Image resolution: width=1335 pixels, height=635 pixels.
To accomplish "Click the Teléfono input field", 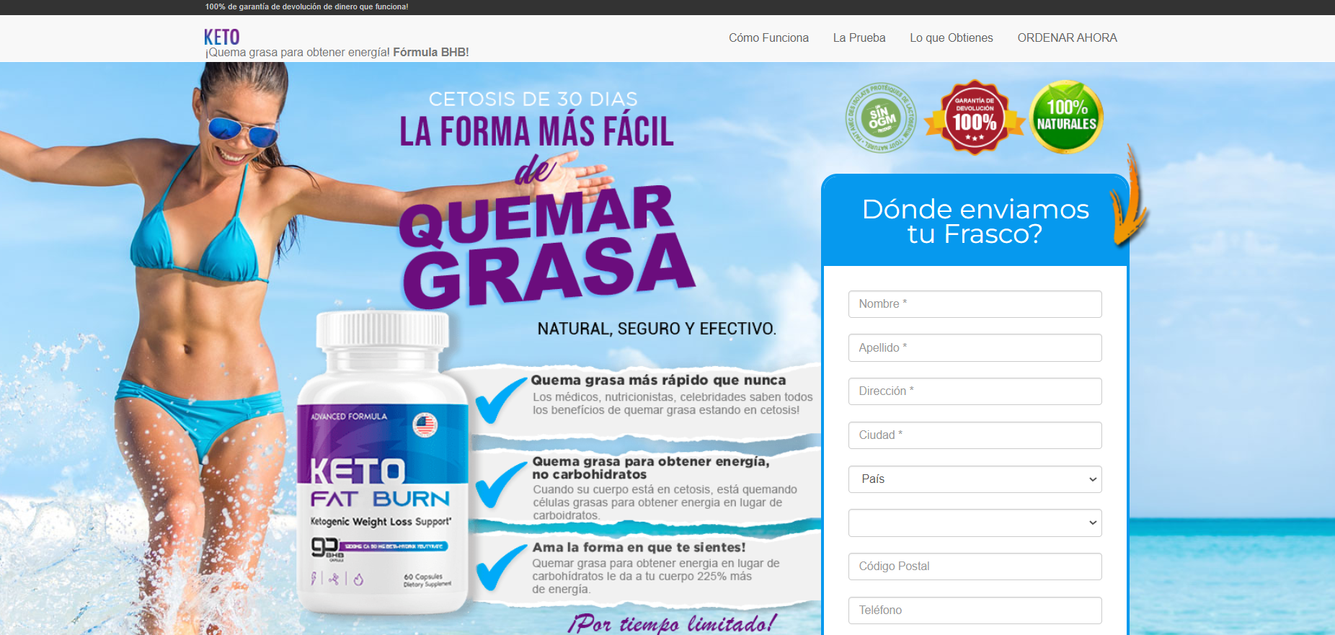I will pyautogui.click(x=975, y=610).
